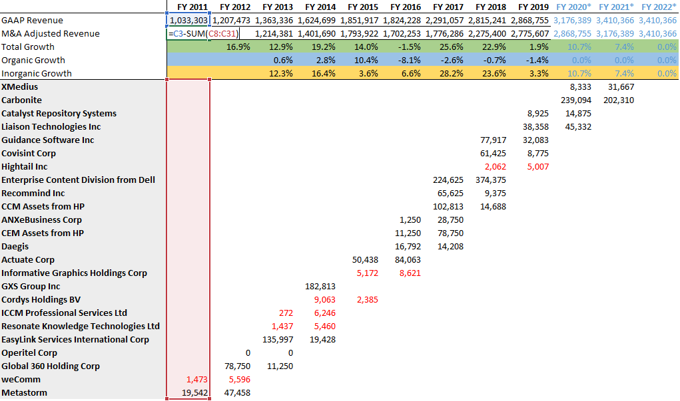Select the M&A Adjusted Revenue label

(x=51, y=34)
